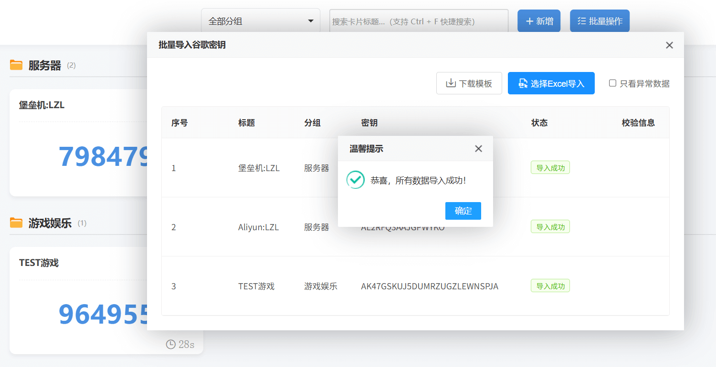Click the 选择Excel导入 import button
The image size is (716, 367).
[x=551, y=83]
